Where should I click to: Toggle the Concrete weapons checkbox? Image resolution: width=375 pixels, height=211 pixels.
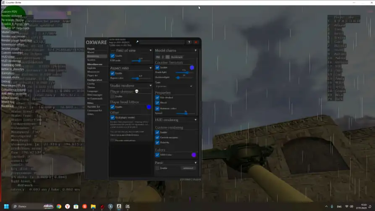157,137
